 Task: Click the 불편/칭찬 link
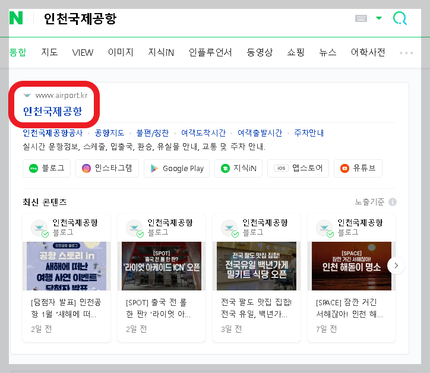coord(153,133)
